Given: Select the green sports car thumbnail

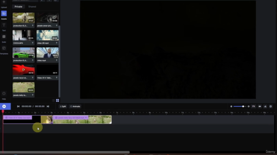Looking at the screenshot, I should (23, 53).
